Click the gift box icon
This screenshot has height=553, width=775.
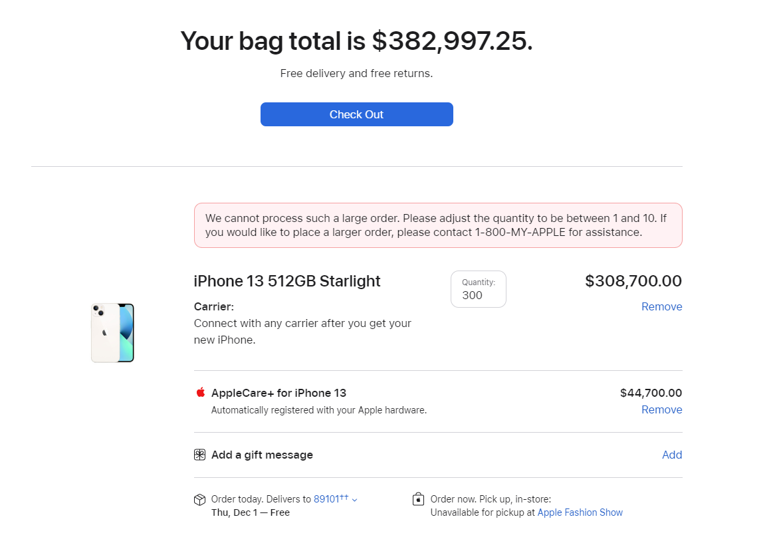tap(199, 455)
